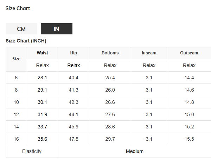Select the size 16 row label
The height and width of the screenshot is (160, 211).
click(x=16, y=139)
